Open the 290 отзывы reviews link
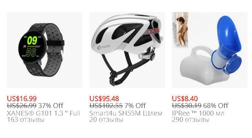 pyautogui.click(x=190, y=120)
